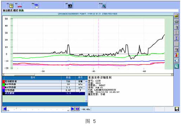Click the blue left arrow playback button

pos(5,109)
